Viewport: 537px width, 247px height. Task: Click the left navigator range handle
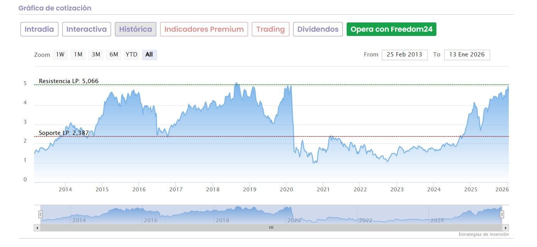(40, 214)
